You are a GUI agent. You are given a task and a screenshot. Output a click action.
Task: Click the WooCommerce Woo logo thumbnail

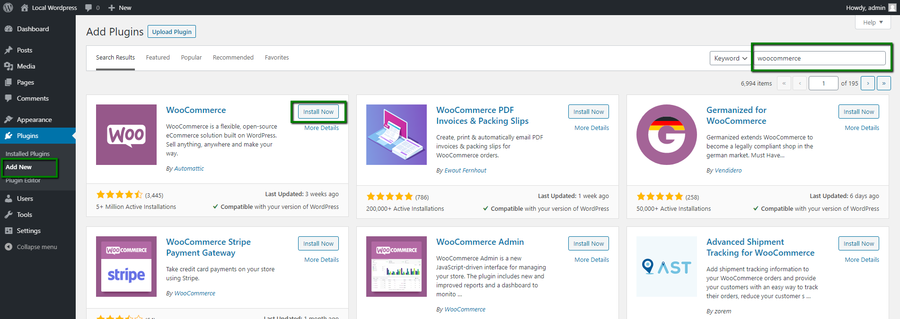(126, 135)
